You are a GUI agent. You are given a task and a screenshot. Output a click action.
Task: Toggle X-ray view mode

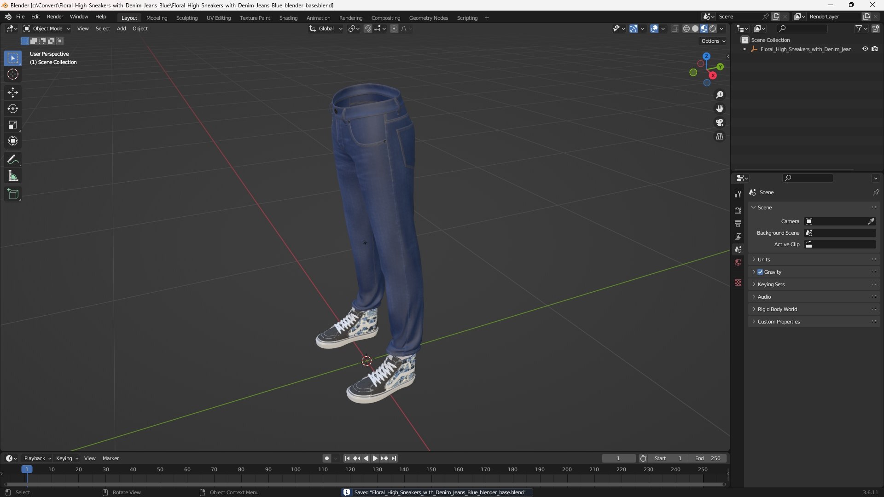pos(675,29)
